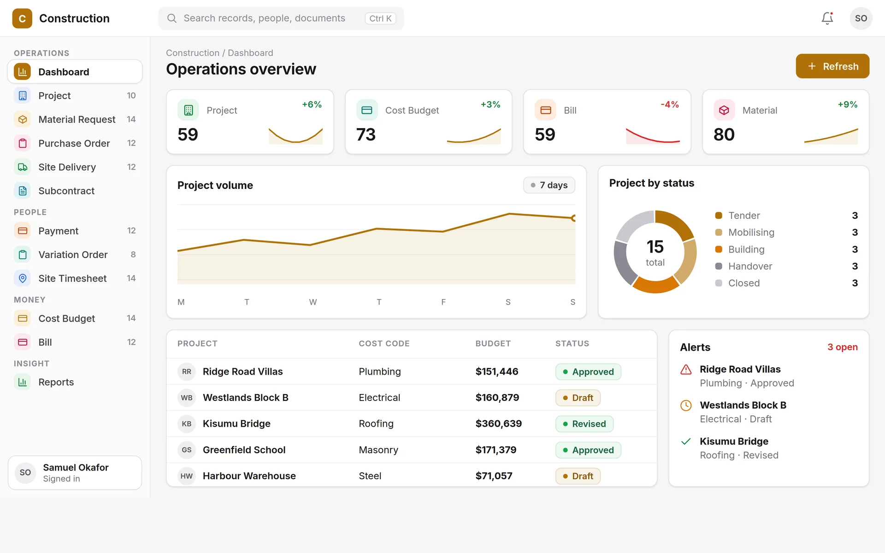Viewport: 885px width, 553px height.
Task: Click the $171,379 budget value
Action: point(496,450)
